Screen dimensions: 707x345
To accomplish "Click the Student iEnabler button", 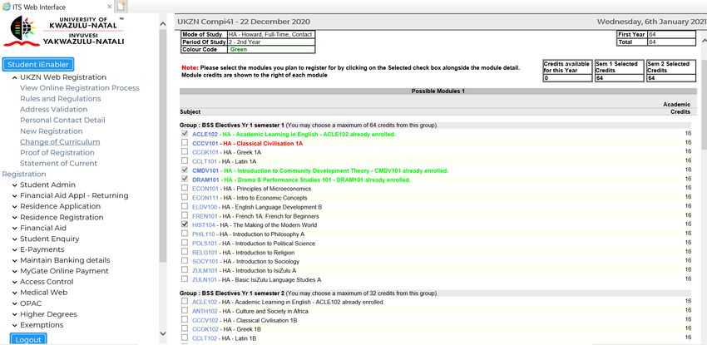I will pos(38,64).
